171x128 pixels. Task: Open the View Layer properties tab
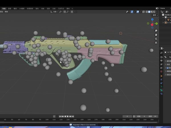click(161, 64)
